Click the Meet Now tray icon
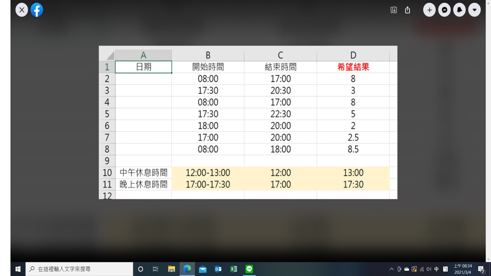 (399, 269)
